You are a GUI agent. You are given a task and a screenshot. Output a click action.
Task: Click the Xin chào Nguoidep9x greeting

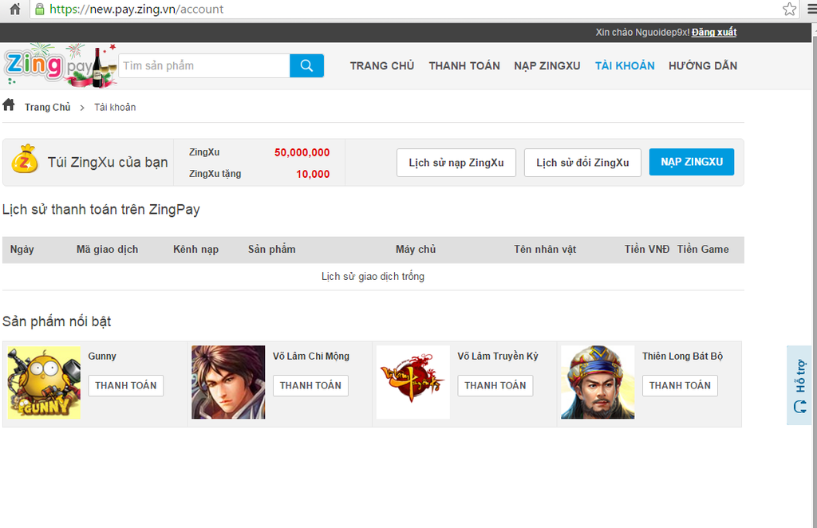click(x=642, y=32)
